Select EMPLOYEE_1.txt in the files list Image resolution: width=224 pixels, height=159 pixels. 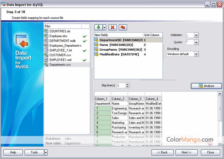60,50
